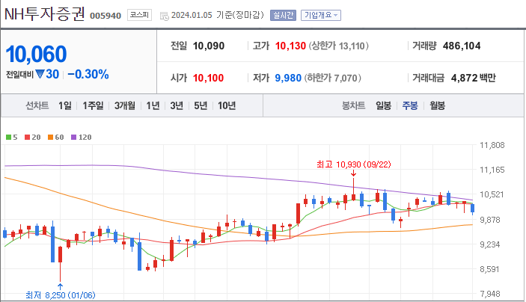Screen dimensions: 526x302
Task: Click the 저가 value 9,980
Action: click(288, 78)
